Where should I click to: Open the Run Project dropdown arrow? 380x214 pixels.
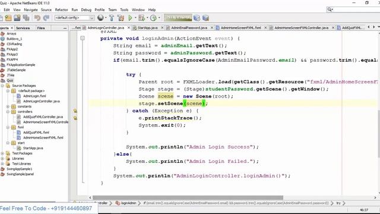pyautogui.click(x=135, y=18)
